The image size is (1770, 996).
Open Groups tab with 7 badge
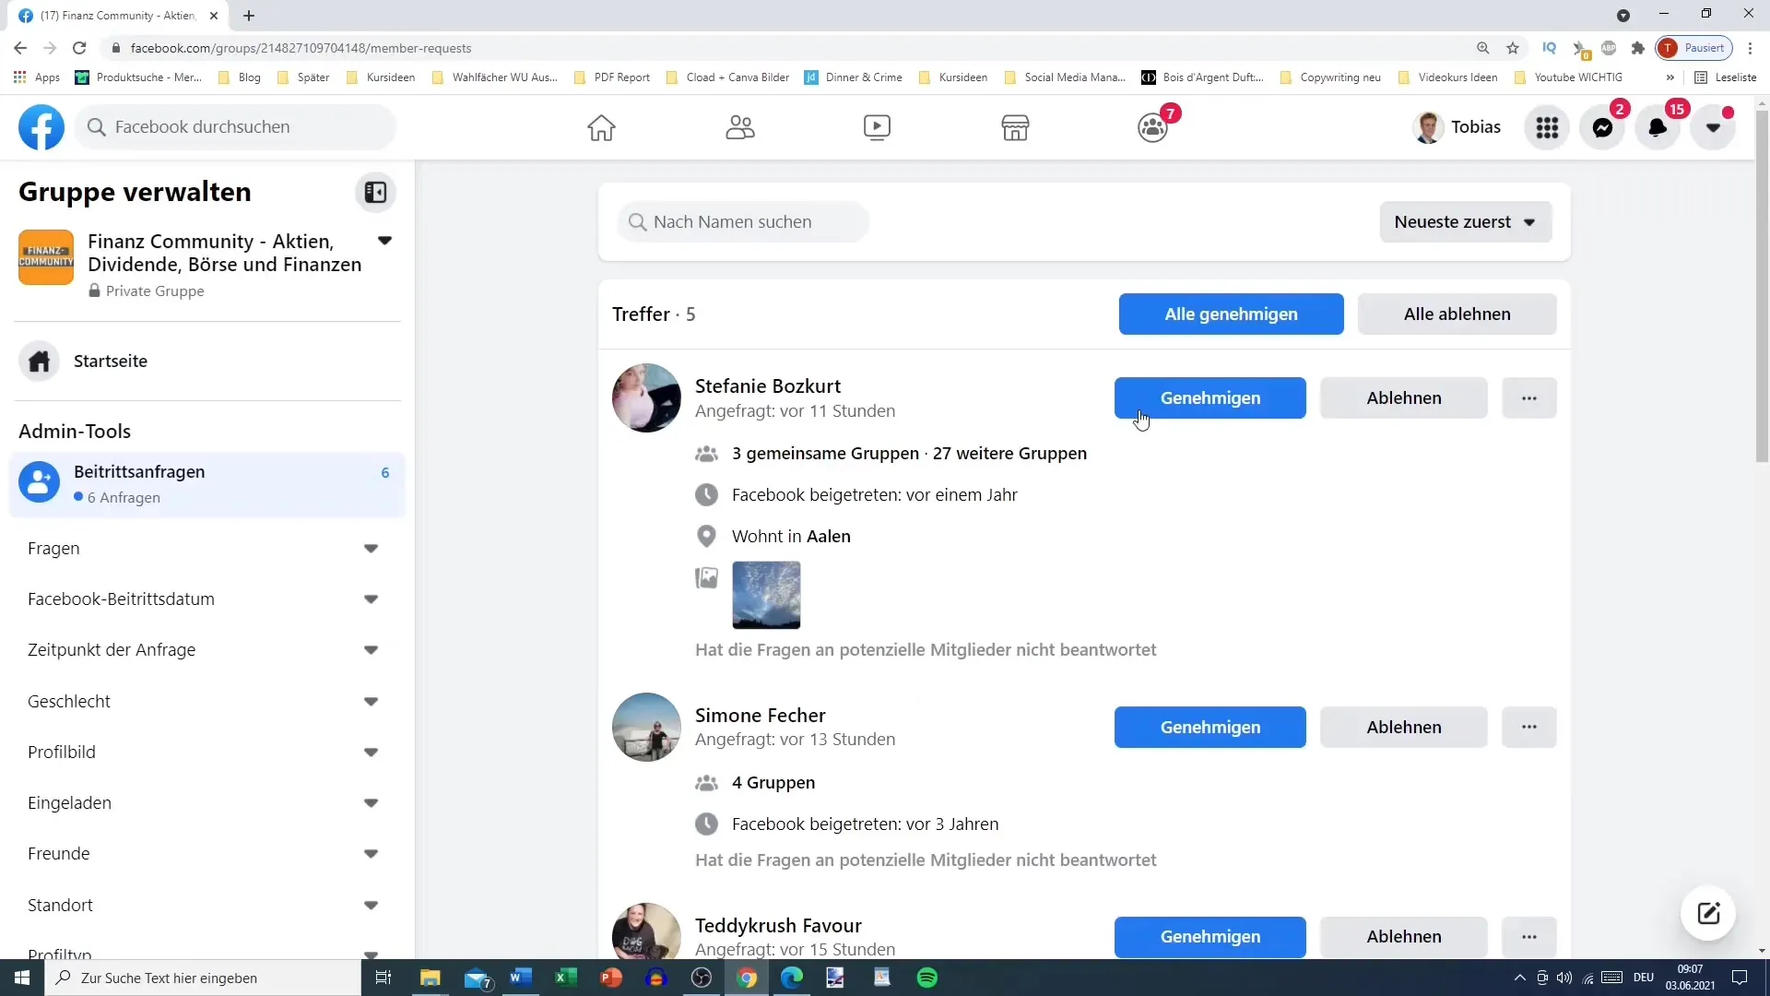tap(1153, 127)
